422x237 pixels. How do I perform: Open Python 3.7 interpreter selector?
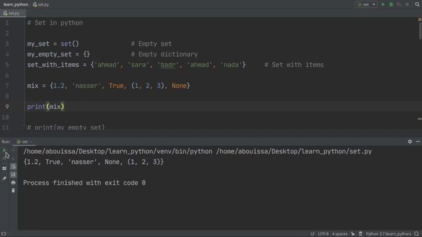coord(388,234)
